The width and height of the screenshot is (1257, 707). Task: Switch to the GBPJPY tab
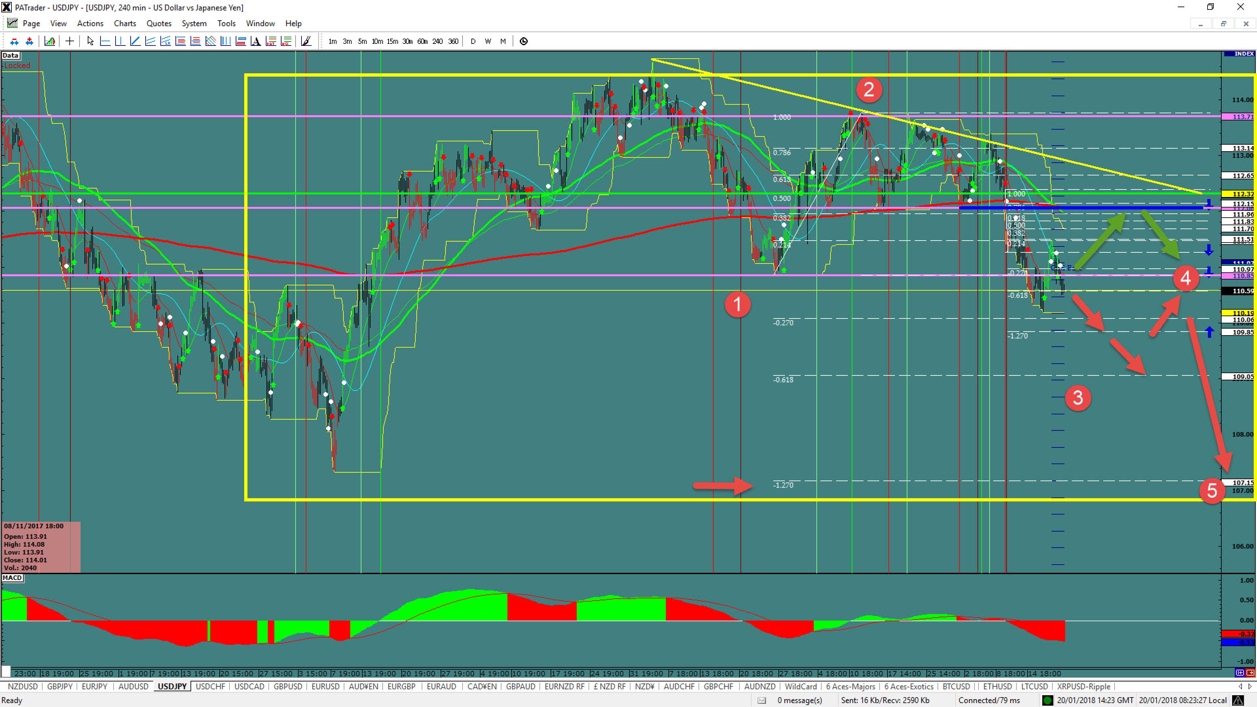(60, 686)
